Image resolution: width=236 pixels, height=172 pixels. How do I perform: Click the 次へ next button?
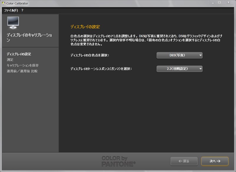[x=215, y=161]
